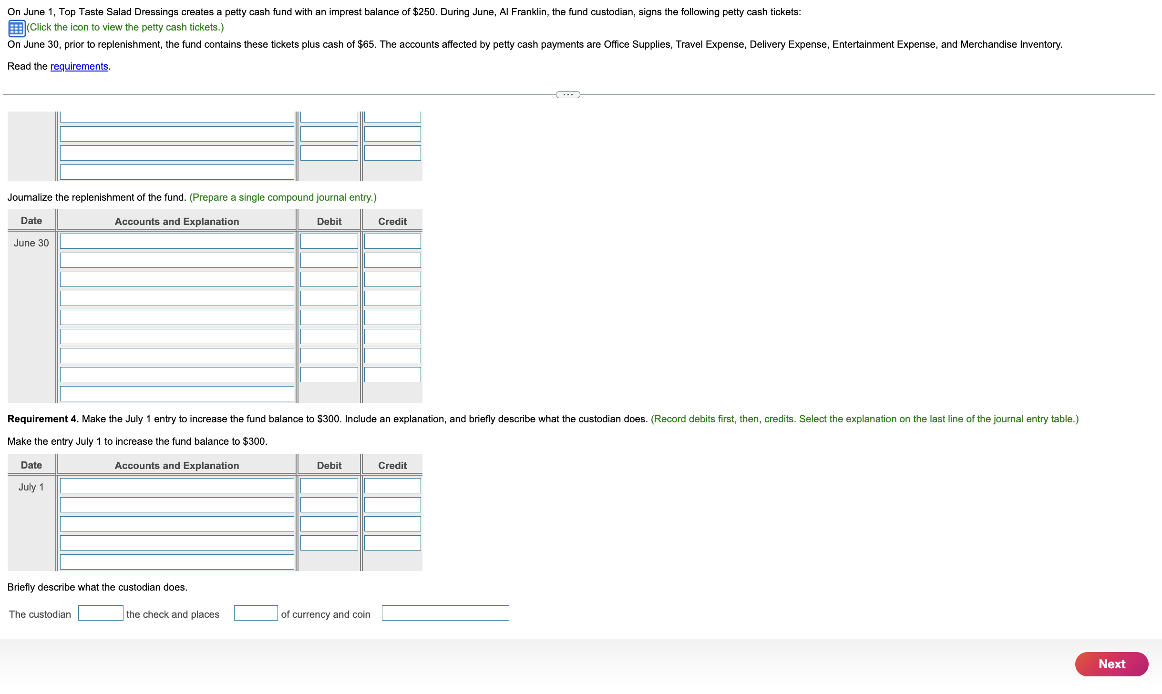Select the July 1 explanation line at bottom

177,562
